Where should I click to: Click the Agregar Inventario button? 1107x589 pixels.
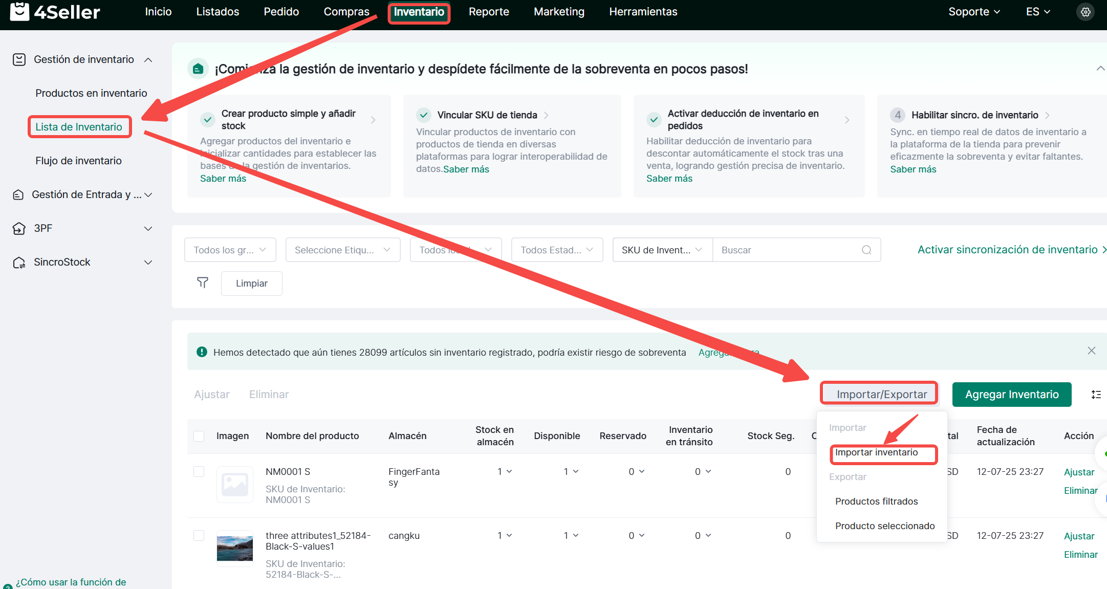(x=1011, y=395)
